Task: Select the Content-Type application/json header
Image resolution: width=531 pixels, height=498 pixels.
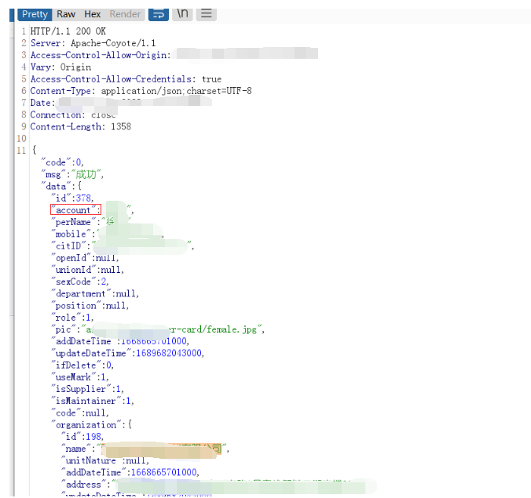Action: (141, 91)
